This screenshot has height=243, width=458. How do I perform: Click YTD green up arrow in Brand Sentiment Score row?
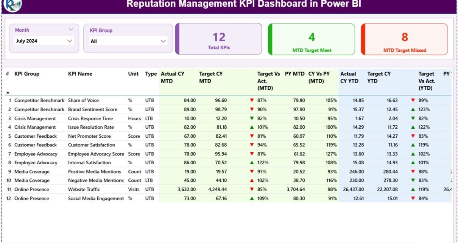[413, 110]
